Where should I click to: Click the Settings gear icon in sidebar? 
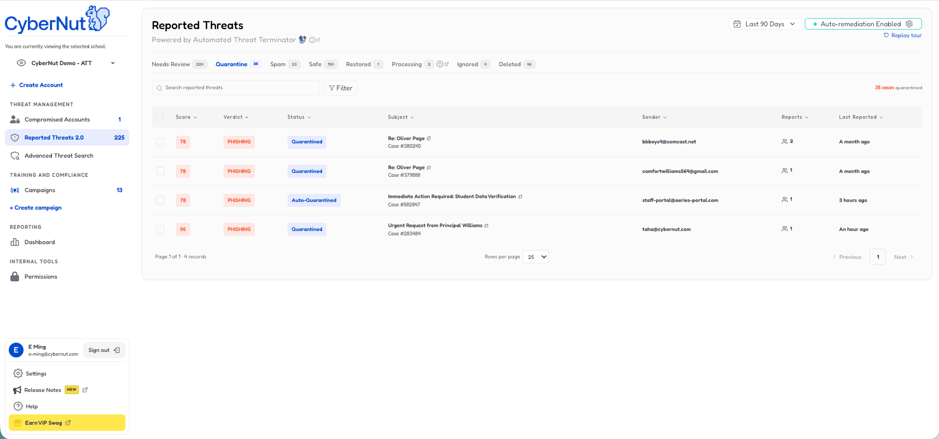tap(18, 373)
